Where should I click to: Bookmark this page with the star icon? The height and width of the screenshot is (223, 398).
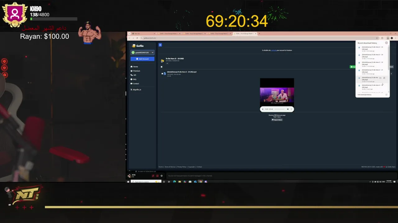click(377, 38)
